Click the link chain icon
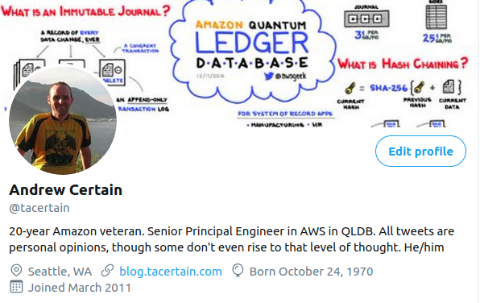The width and height of the screenshot is (480, 303). (x=107, y=271)
